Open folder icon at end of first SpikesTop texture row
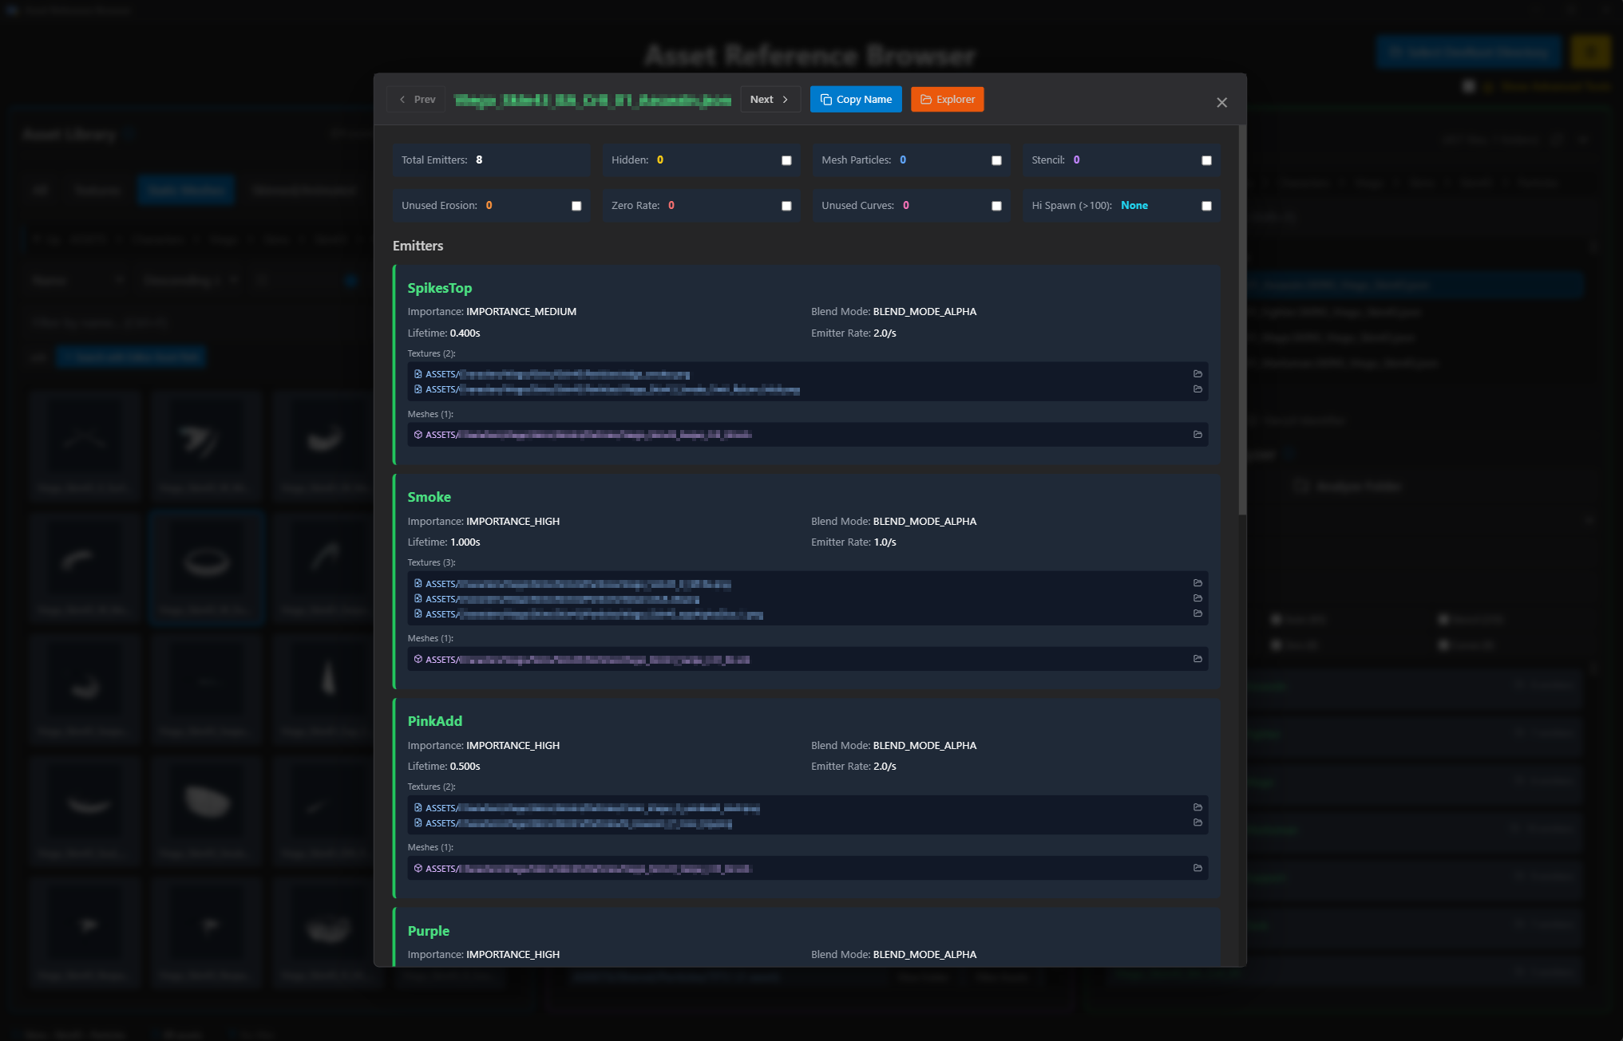The width and height of the screenshot is (1623, 1041). (1197, 373)
